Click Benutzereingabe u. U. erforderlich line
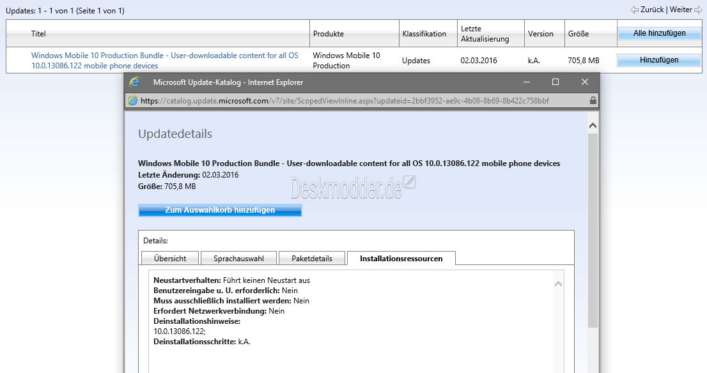The height and width of the screenshot is (373, 707). 226,291
